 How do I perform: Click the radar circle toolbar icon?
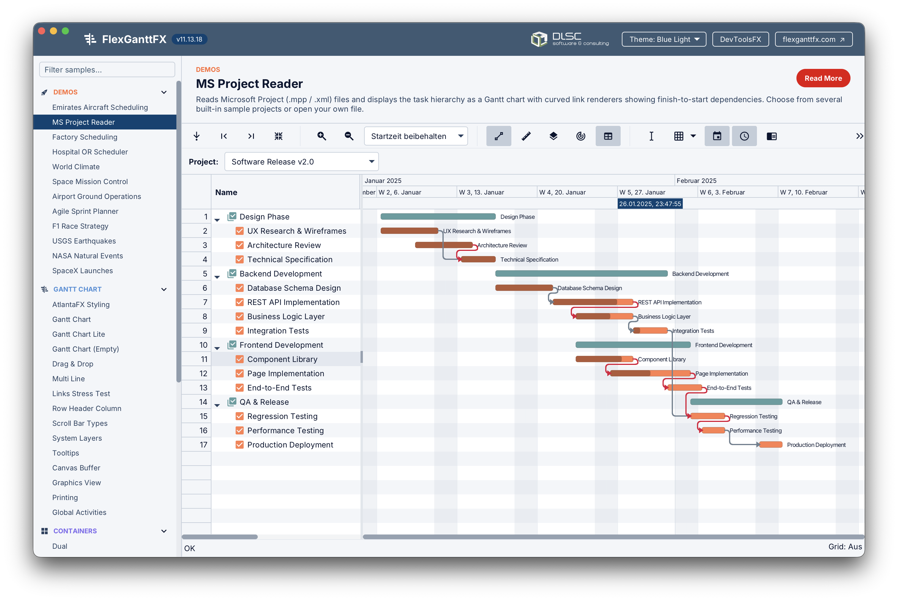(x=581, y=136)
